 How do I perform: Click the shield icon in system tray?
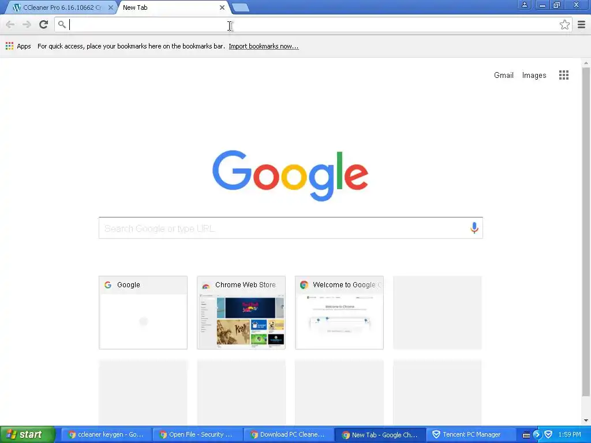tap(548, 435)
